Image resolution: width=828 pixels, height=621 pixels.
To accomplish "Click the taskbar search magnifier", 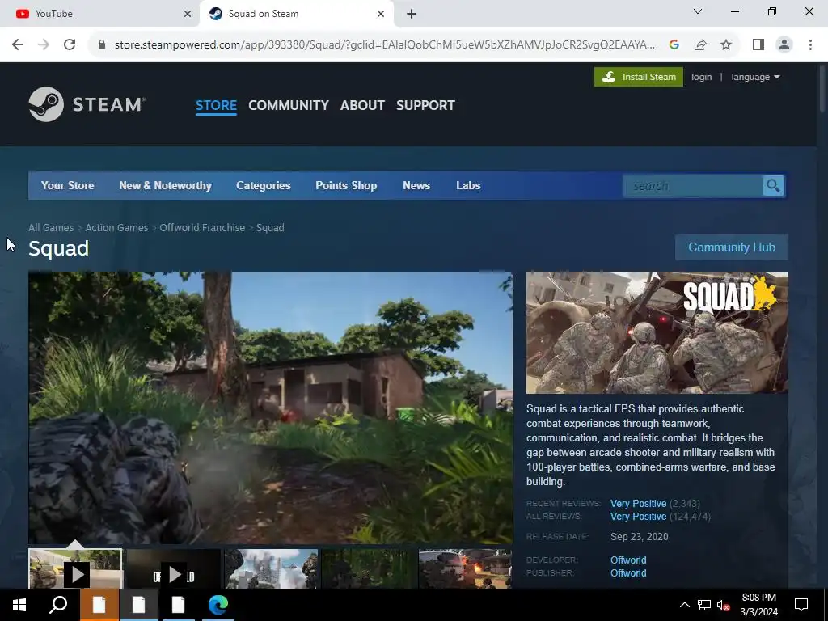I will point(58,605).
